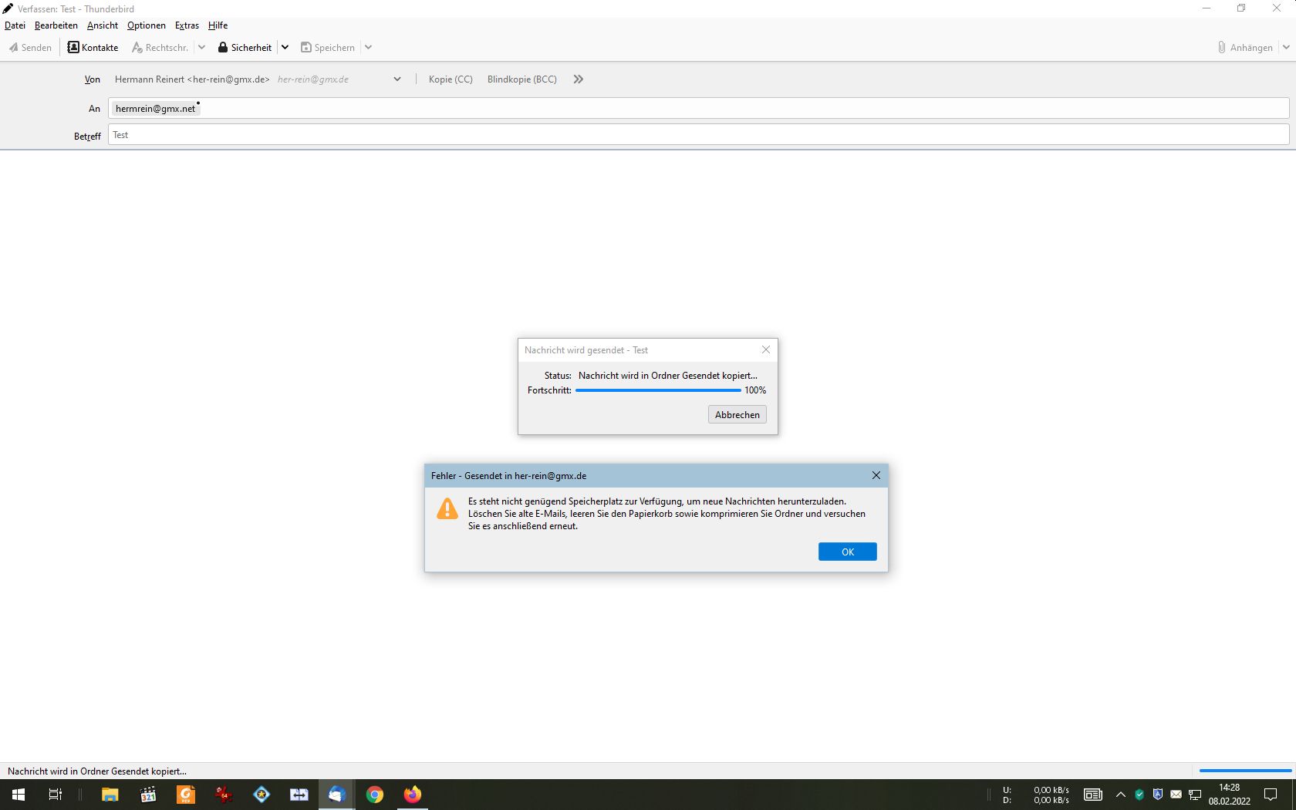Open the Datei menu
The height and width of the screenshot is (810, 1296).
point(15,25)
